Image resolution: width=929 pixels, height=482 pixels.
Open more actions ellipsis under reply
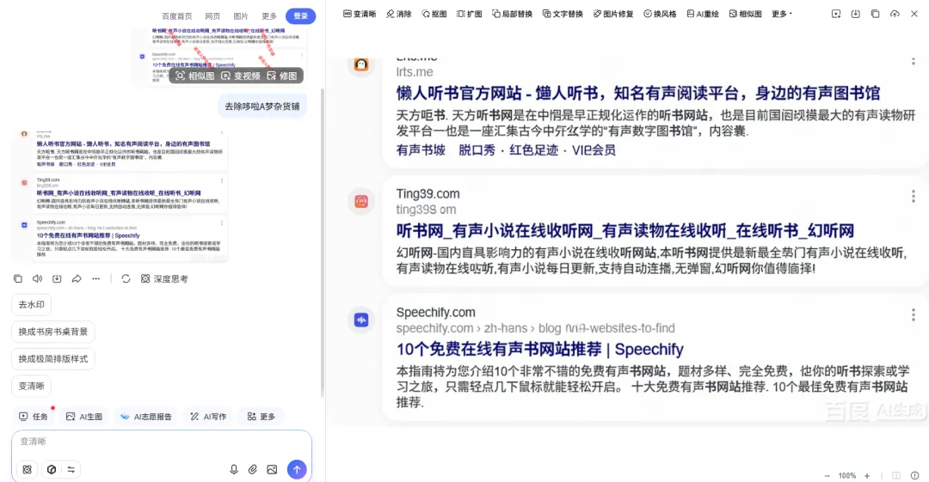click(x=96, y=279)
